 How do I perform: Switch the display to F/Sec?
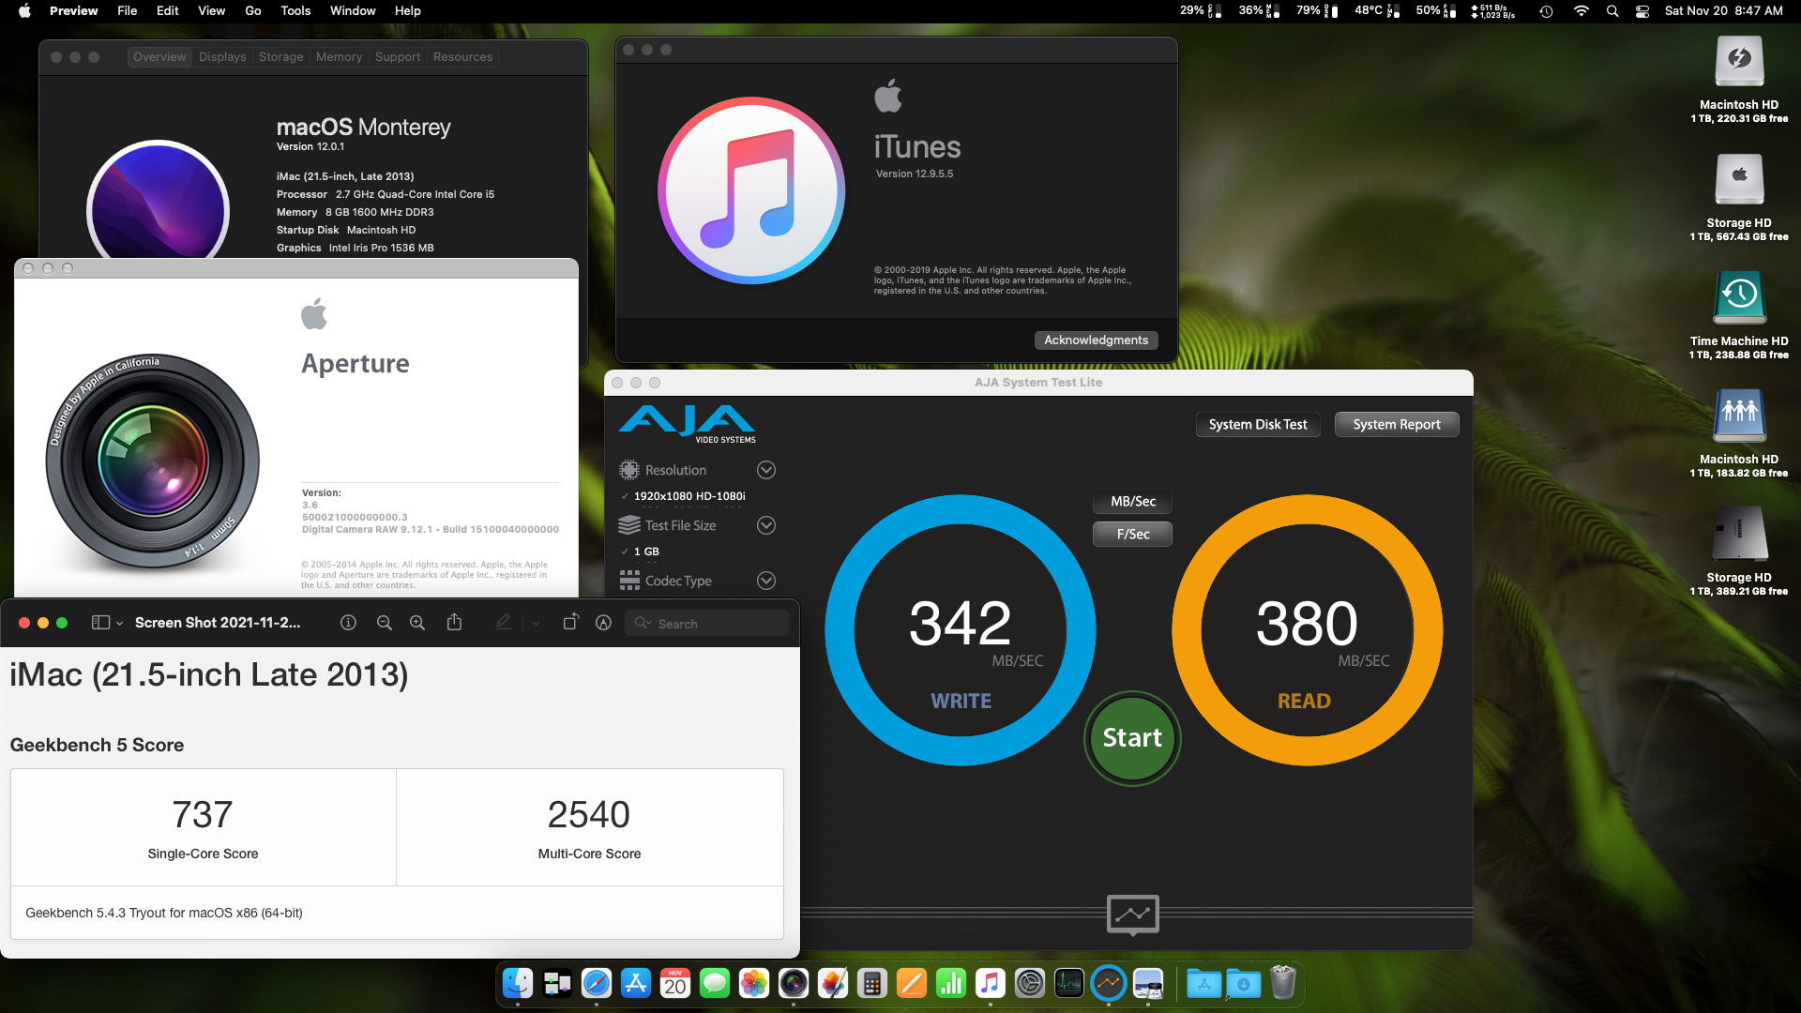point(1132,535)
